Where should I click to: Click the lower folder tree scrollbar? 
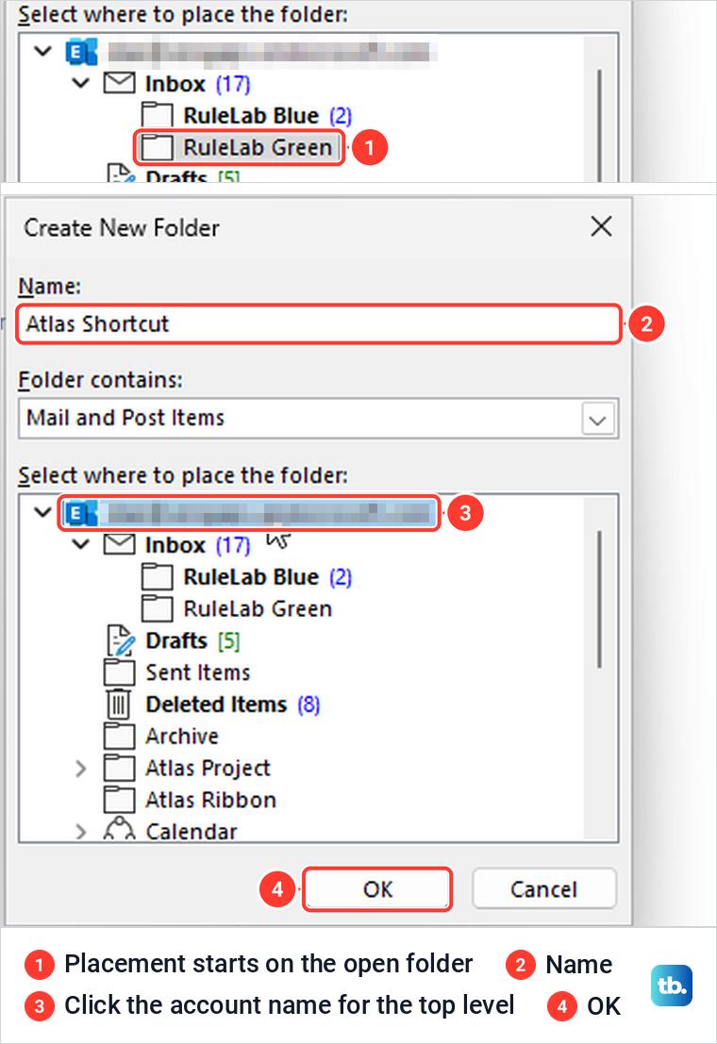pyautogui.click(x=599, y=599)
